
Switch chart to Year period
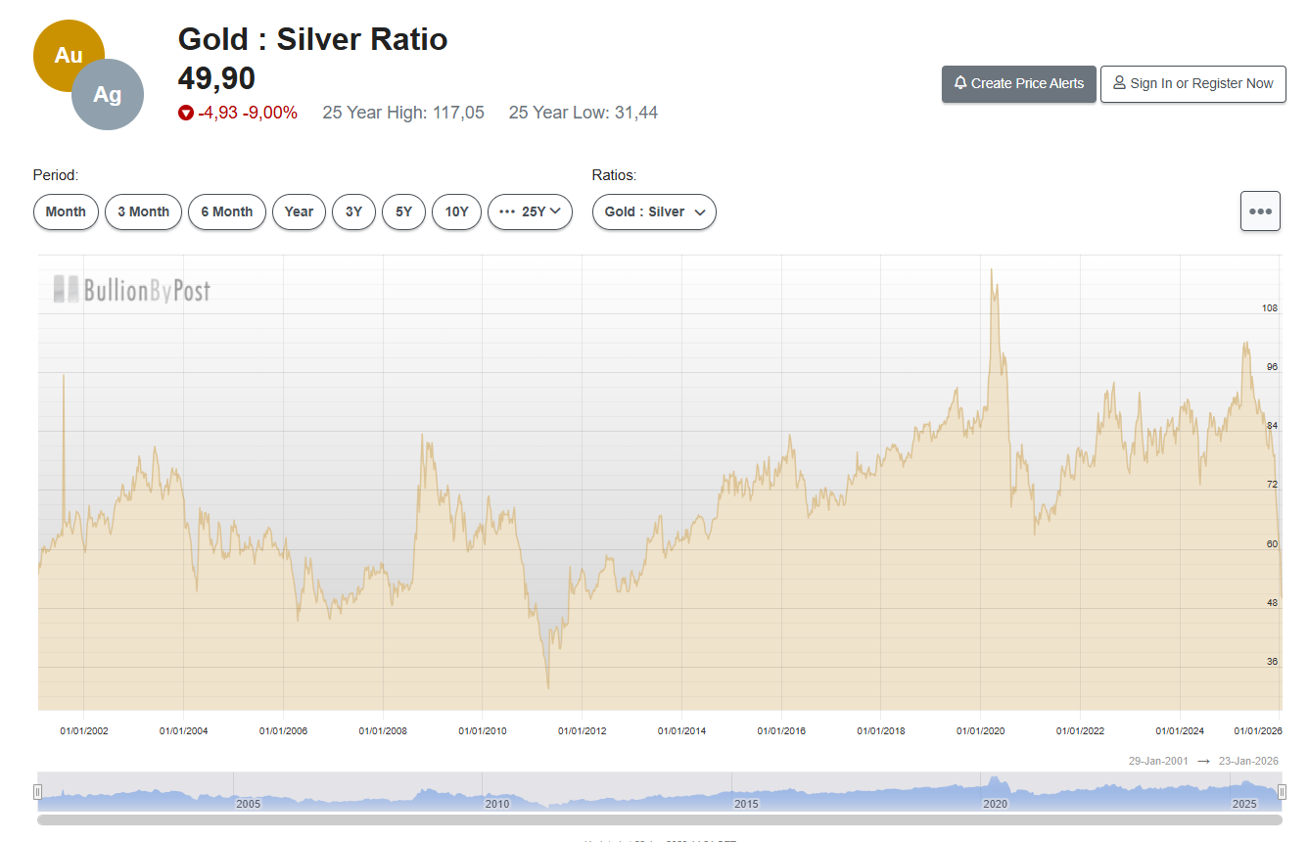299,211
